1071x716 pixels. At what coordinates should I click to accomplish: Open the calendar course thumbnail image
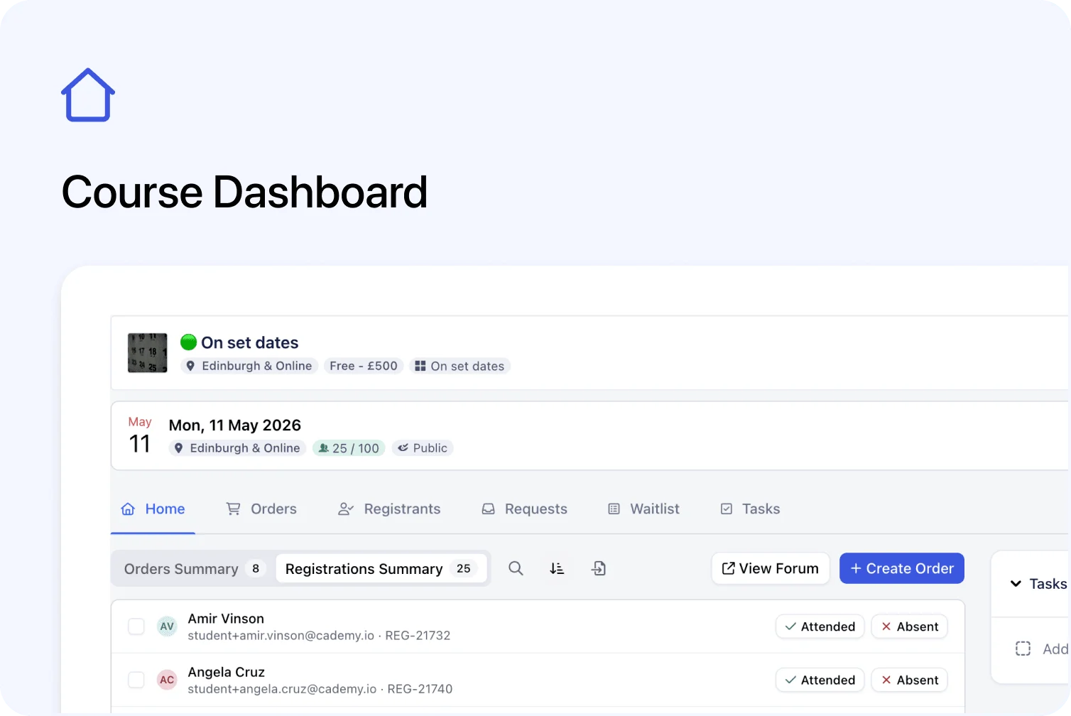tap(148, 353)
